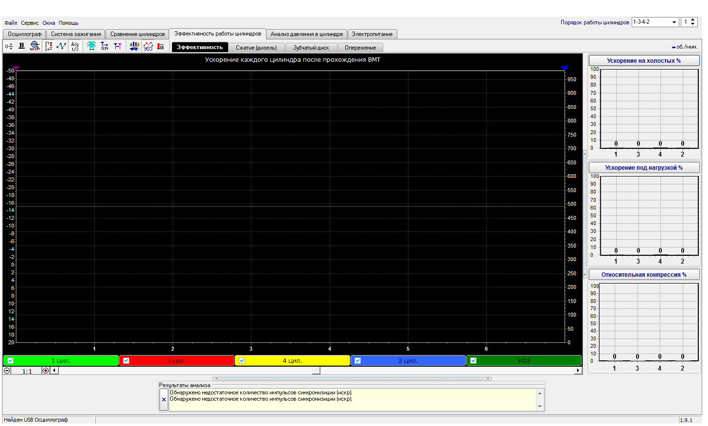Click the magenta T marker icon

pos(117,46)
